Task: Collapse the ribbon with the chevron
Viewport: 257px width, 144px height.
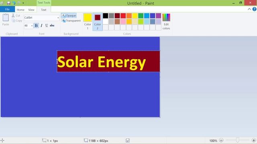Action: point(249,9)
